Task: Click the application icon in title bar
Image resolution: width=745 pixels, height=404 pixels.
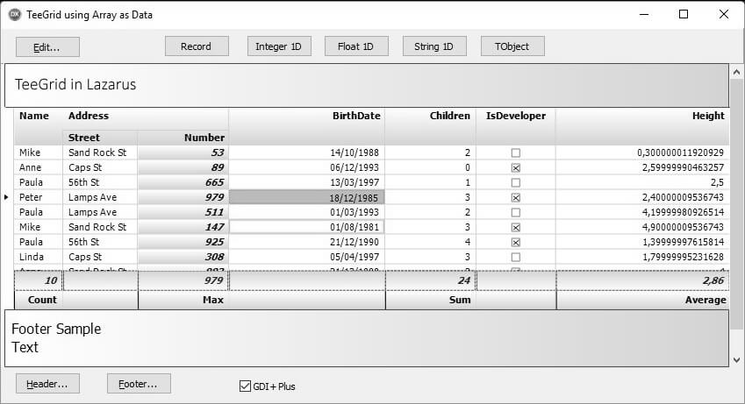Action: 15,14
